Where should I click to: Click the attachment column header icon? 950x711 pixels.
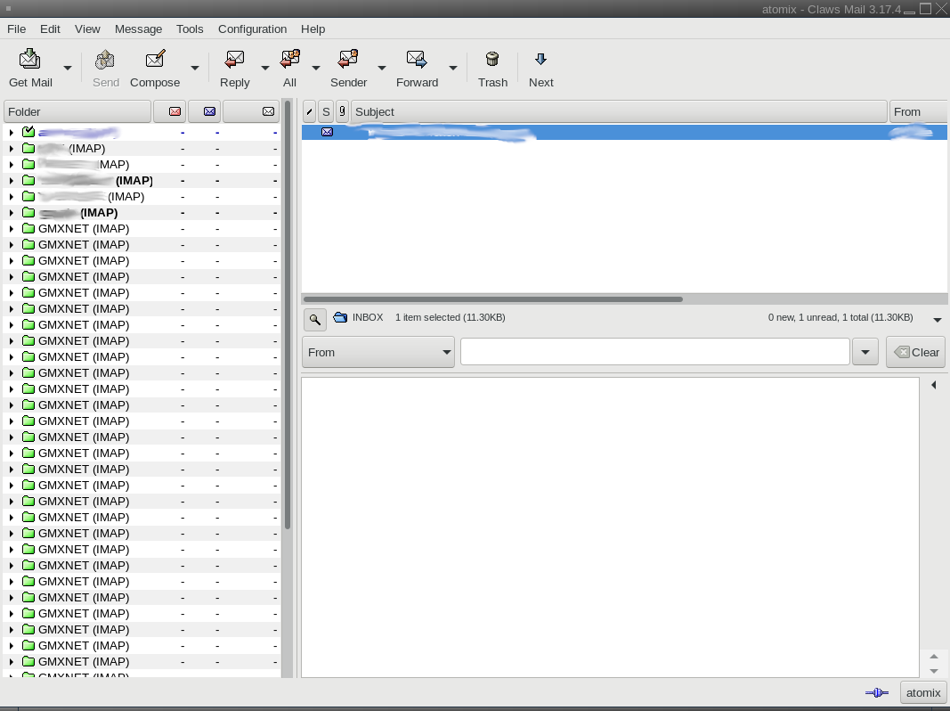[342, 111]
